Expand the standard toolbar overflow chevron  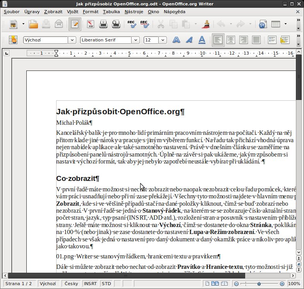point(299,20)
